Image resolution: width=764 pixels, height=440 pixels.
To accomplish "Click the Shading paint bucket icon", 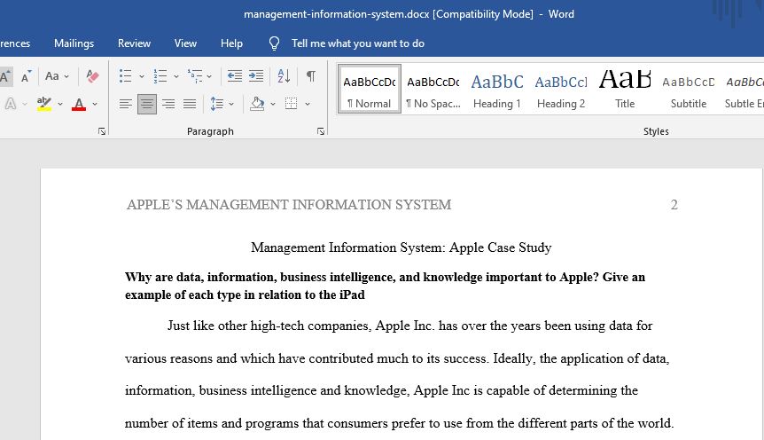I will click(257, 104).
